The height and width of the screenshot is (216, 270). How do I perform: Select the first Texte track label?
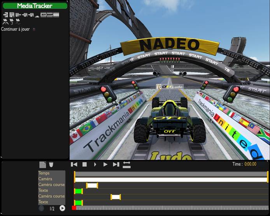point(52,190)
